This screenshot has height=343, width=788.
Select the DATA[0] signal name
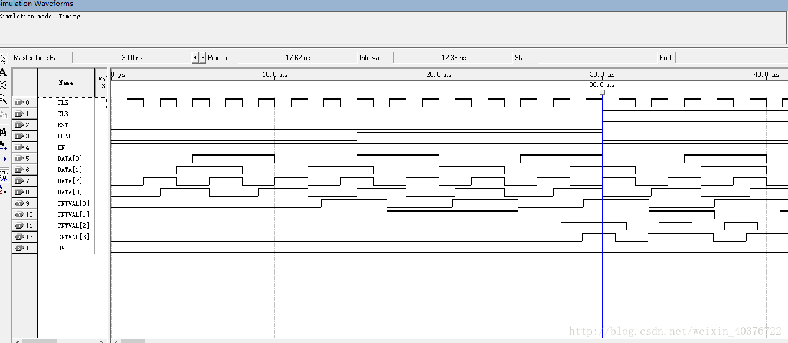[70, 159]
